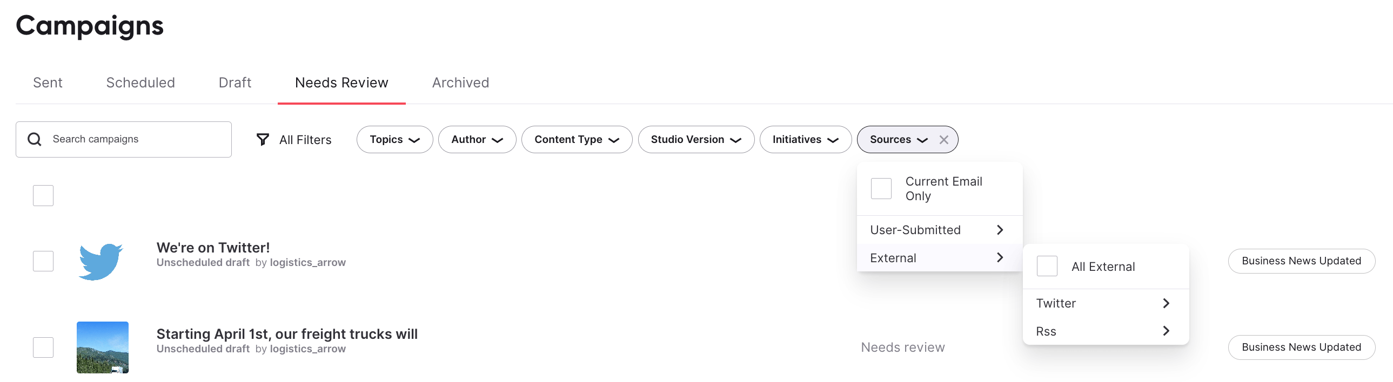Viewport: 1393px width, 382px height.
Task: Check the Current Email Only checkbox
Action: point(881,188)
